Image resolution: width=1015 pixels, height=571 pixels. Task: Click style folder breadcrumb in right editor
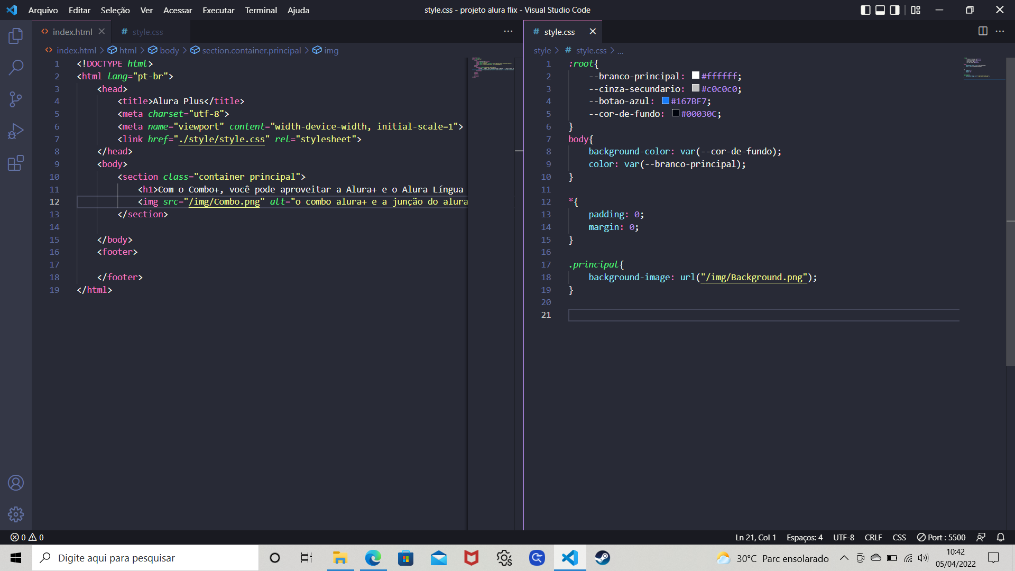coord(542,50)
